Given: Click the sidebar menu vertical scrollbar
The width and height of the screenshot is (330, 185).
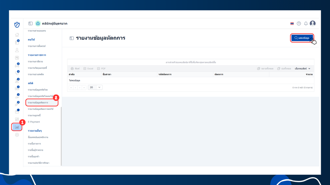Looking at the screenshot, I should [x=61, y=136].
